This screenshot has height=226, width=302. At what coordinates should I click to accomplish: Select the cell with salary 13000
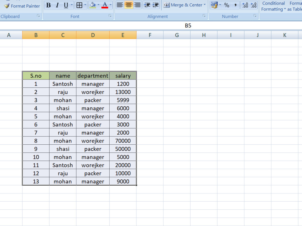123,92
